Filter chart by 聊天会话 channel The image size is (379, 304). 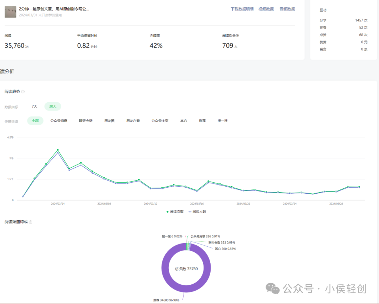coord(86,121)
